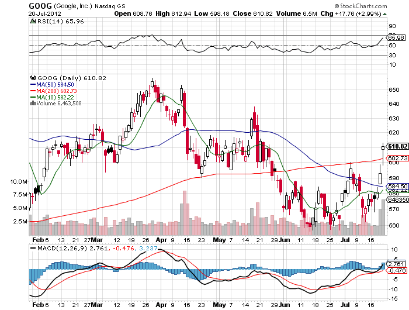409x310 pixels.
Task: Click the Nasdaq GS exchange label
Action: tap(110, 6)
